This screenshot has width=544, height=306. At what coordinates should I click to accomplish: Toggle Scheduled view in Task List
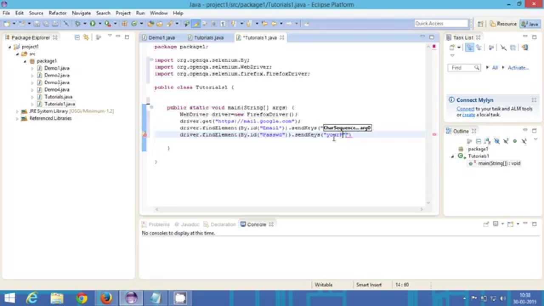click(x=479, y=48)
